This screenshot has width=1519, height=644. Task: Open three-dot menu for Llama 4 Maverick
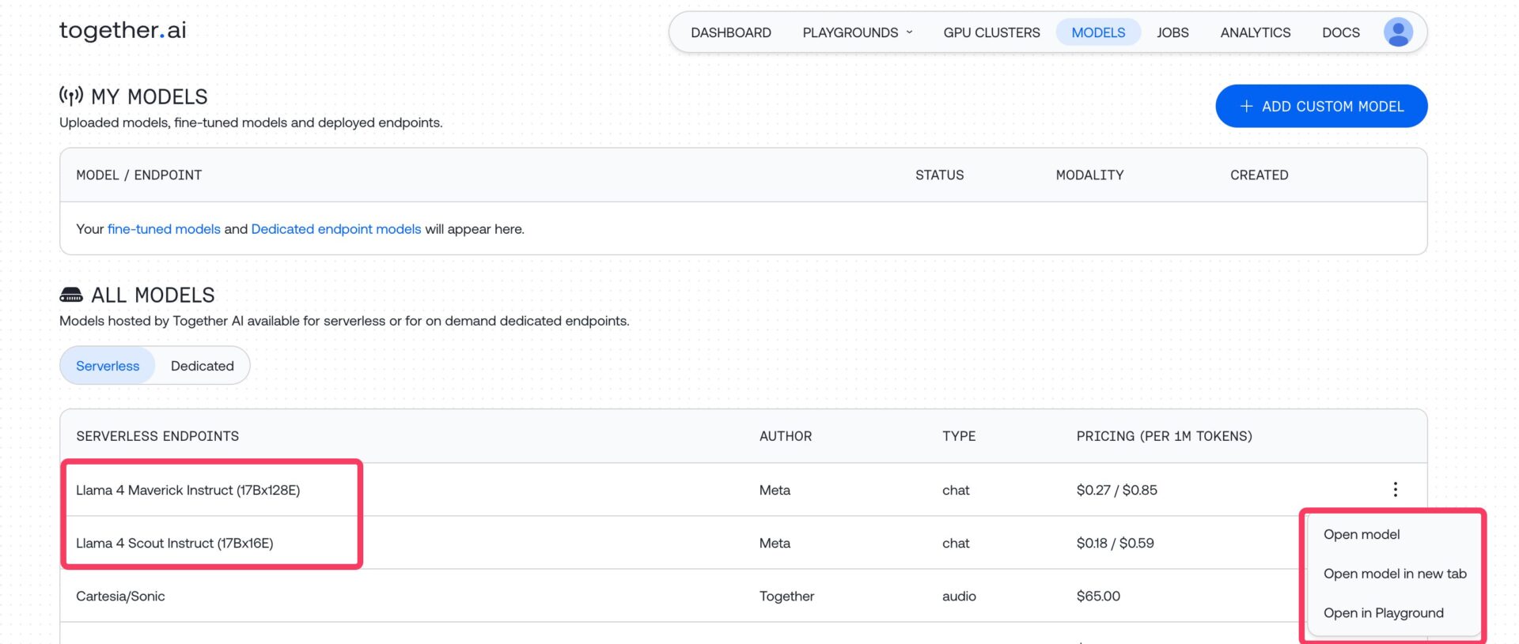(x=1395, y=490)
